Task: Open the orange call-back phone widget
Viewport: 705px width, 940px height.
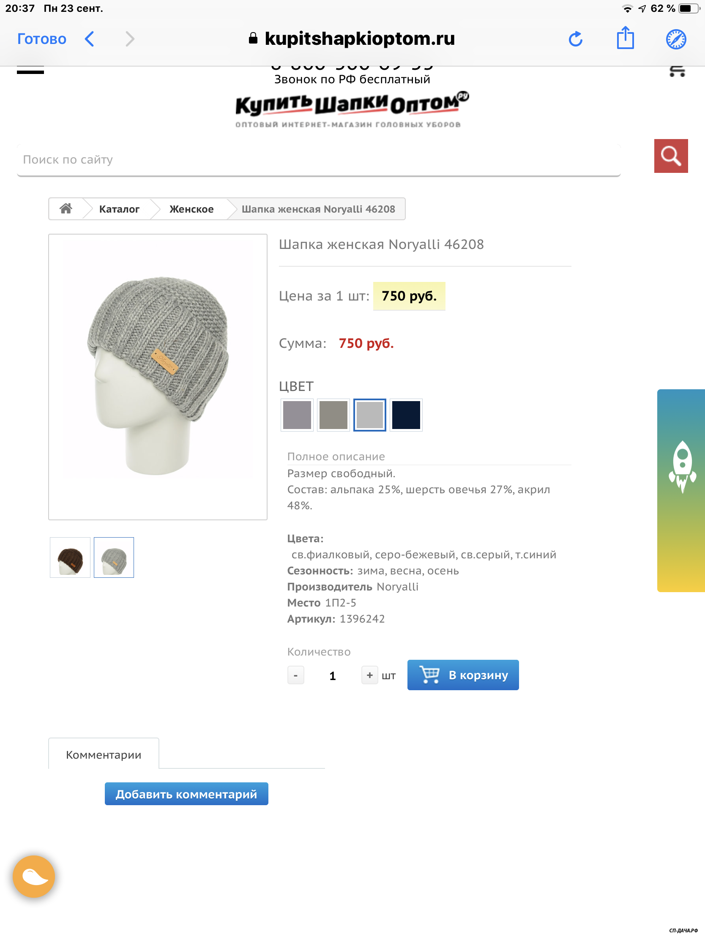Action: click(x=34, y=876)
